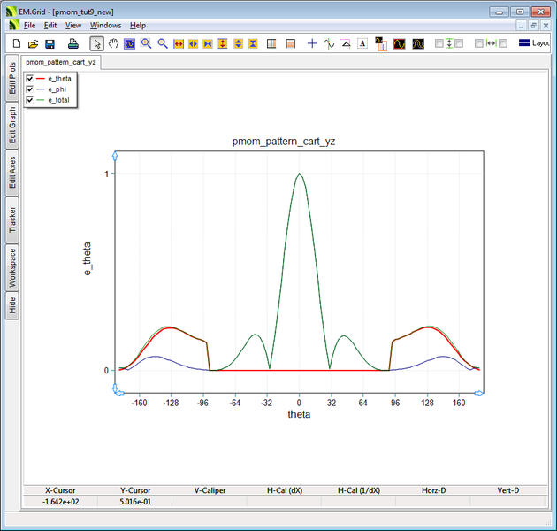Select the arrow pointer tool

tap(97, 43)
